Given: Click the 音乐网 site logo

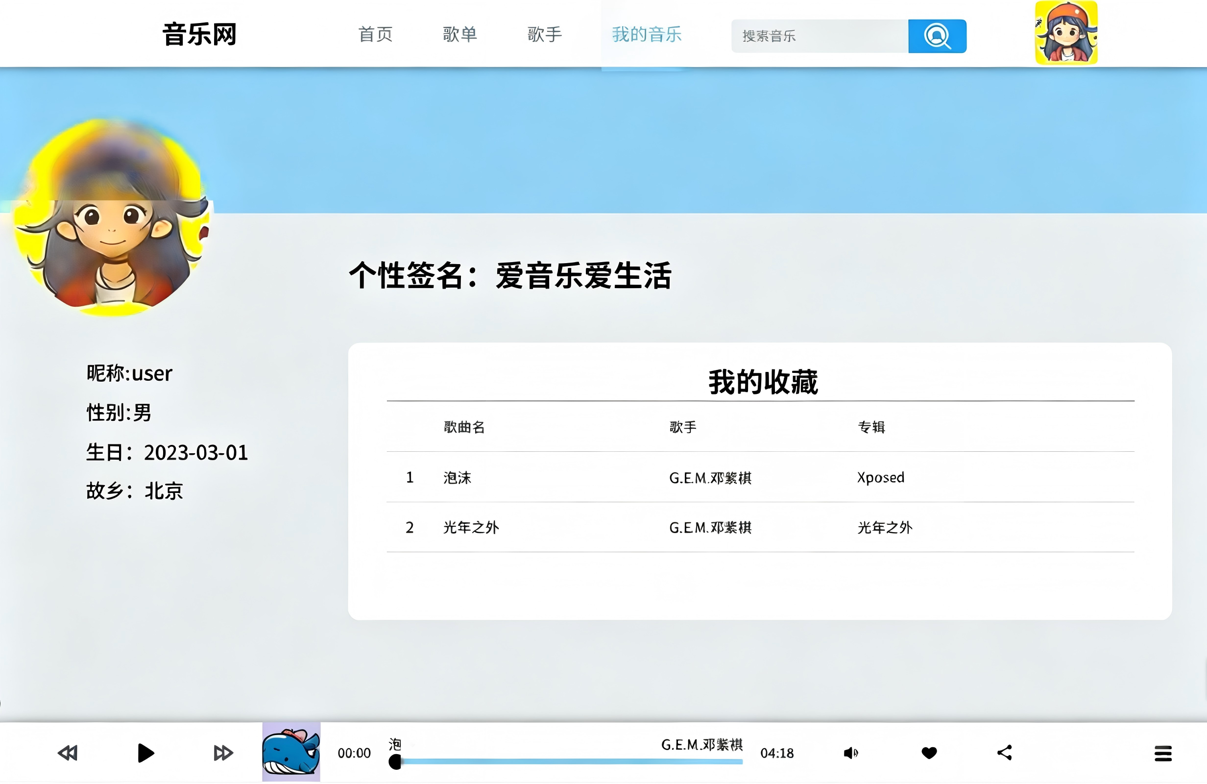Looking at the screenshot, I should tap(200, 34).
